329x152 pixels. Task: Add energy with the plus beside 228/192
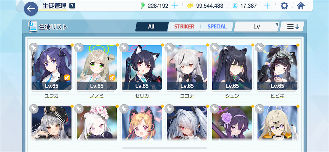click(x=174, y=6)
